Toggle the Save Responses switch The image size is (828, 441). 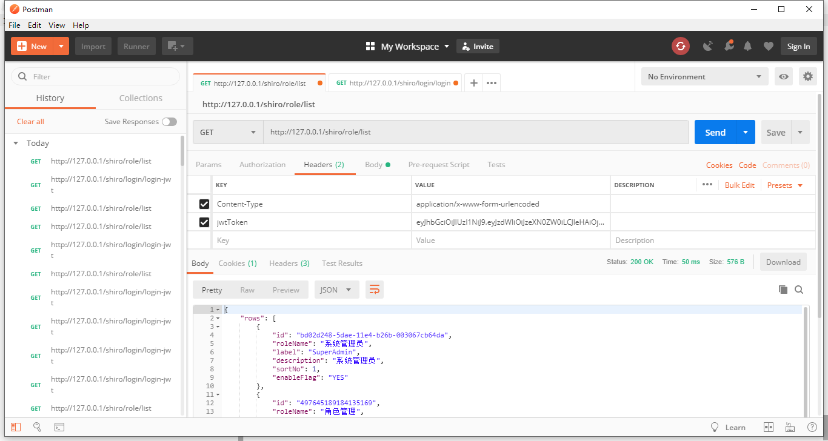click(x=169, y=122)
